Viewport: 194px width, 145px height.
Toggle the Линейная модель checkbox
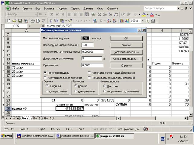click(x=45, y=73)
